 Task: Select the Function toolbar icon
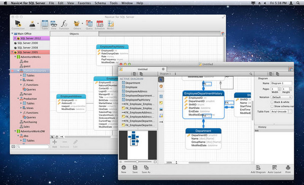click(64, 25)
